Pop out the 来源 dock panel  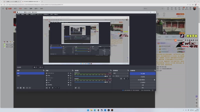click(x=72, y=70)
